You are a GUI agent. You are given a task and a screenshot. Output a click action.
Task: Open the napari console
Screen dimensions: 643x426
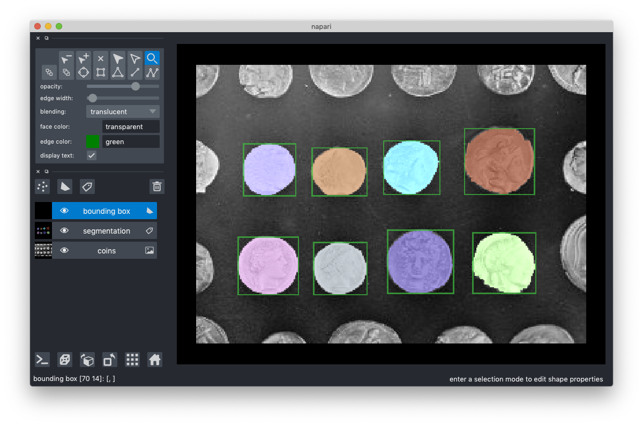(42, 360)
